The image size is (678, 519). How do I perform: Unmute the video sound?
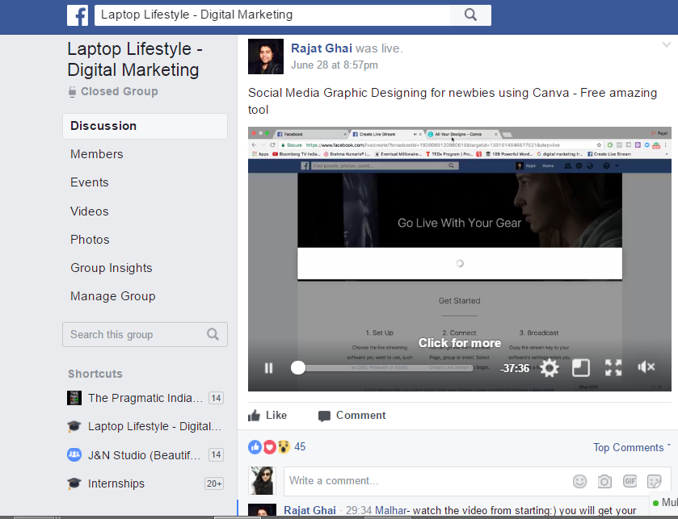(646, 367)
